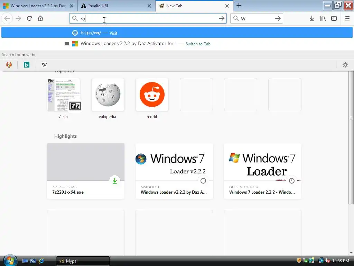
Task: Visit http://ro/ suggestion
Action: pos(177,33)
